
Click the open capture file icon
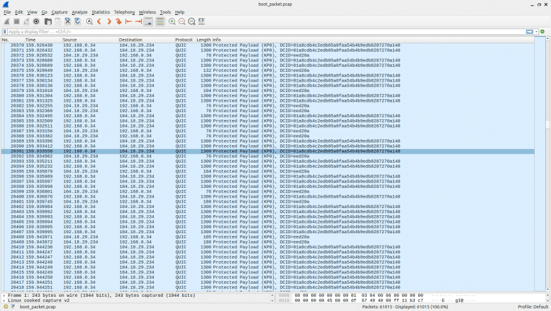pyautogui.click(x=47, y=21)
